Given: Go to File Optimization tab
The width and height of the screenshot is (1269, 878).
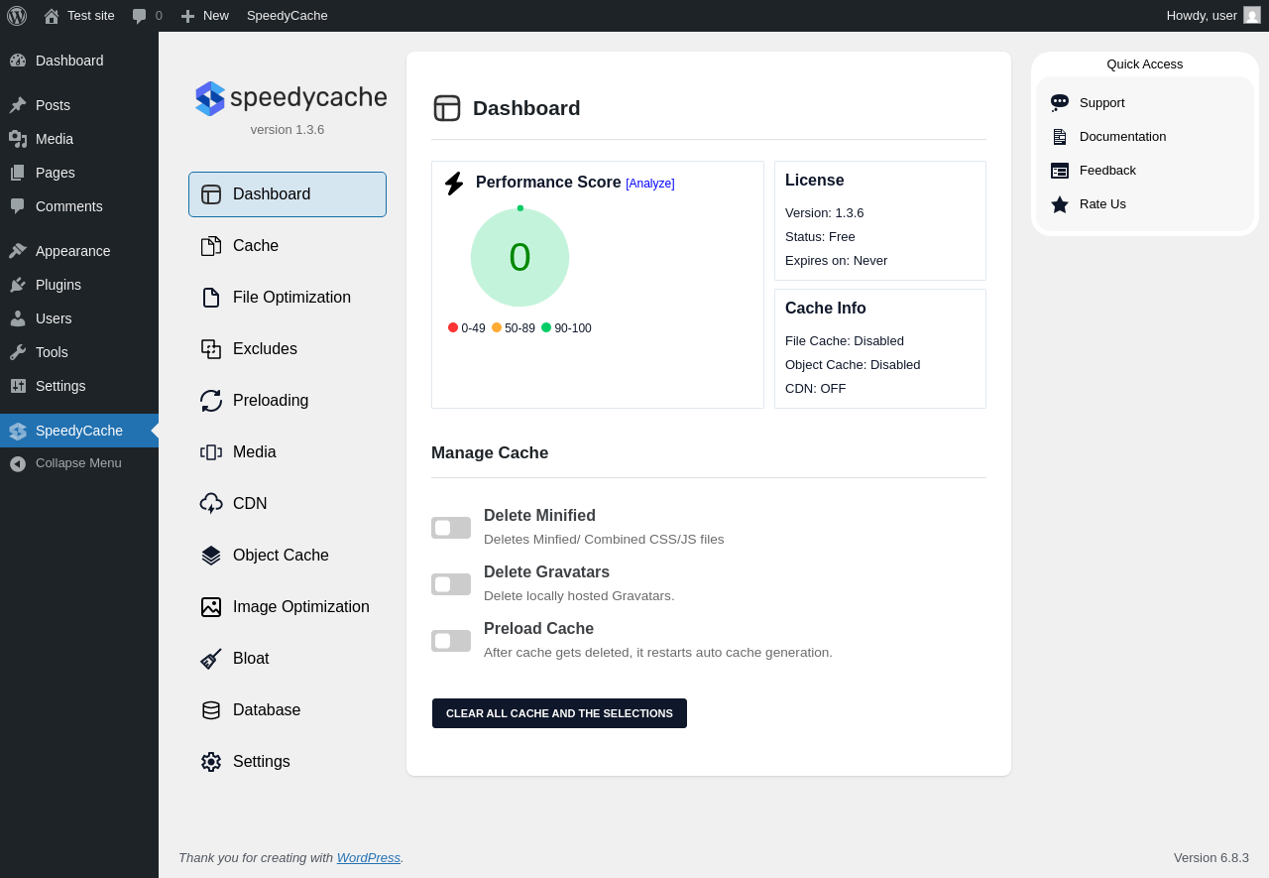Looking at the screenshot, I should tap(291, 298).
